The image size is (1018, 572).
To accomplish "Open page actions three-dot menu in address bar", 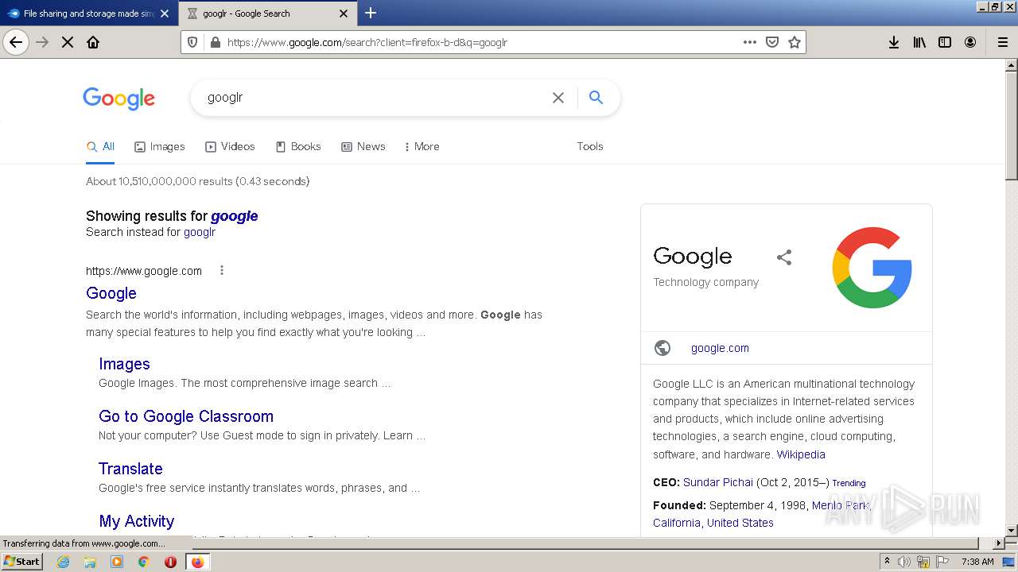I will point(749,42).
